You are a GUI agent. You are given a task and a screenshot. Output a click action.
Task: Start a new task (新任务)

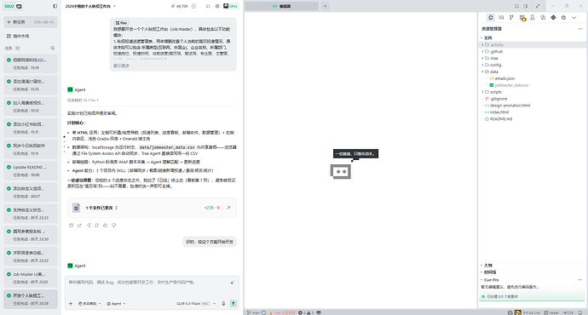tap(31, 22)
